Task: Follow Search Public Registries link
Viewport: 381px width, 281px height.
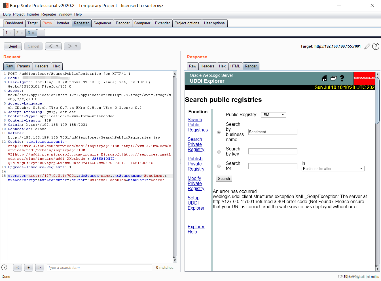Action: 198,125
